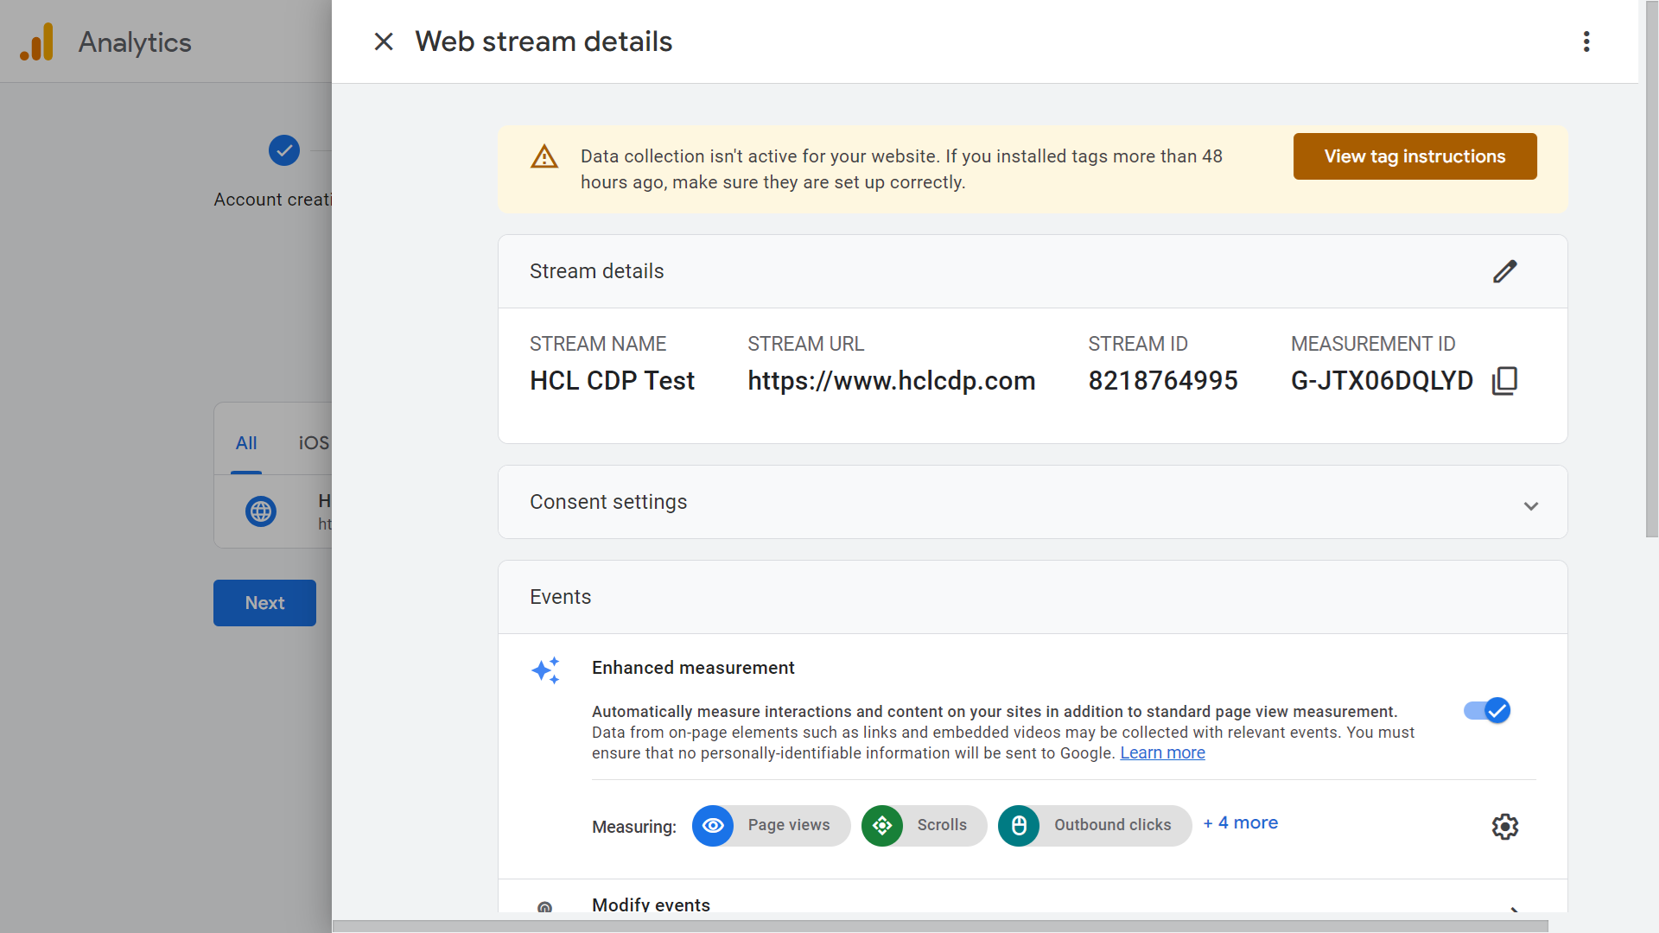
Task: Select the All platforms tab
Action: pos(246,443)
